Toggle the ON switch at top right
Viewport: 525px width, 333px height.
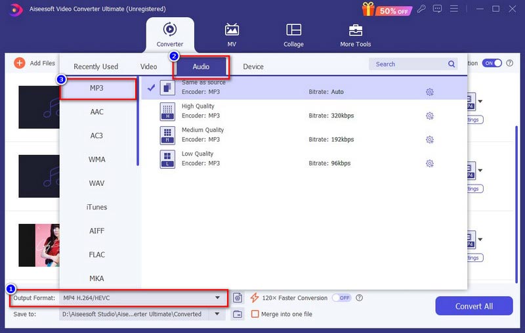[x=492, y=63]
